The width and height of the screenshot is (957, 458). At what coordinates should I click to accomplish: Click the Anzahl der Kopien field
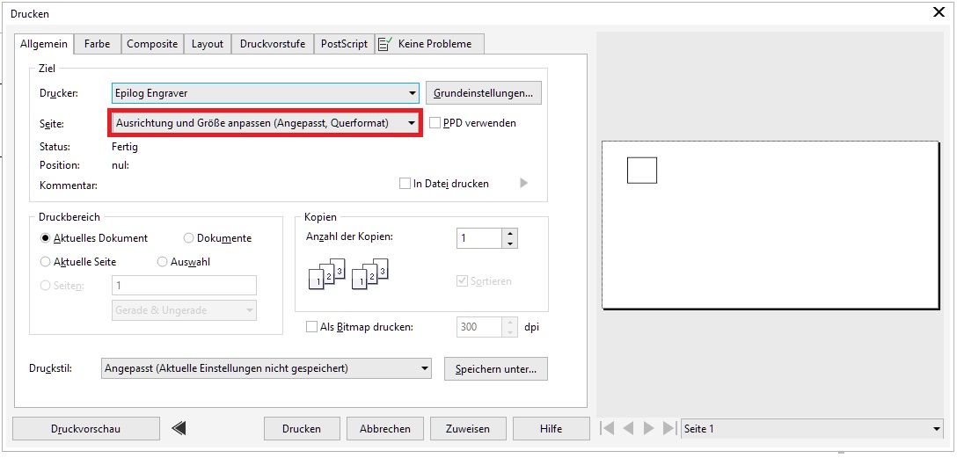coord(479,238)
